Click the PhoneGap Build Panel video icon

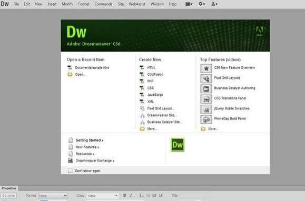tap(206, 119)
